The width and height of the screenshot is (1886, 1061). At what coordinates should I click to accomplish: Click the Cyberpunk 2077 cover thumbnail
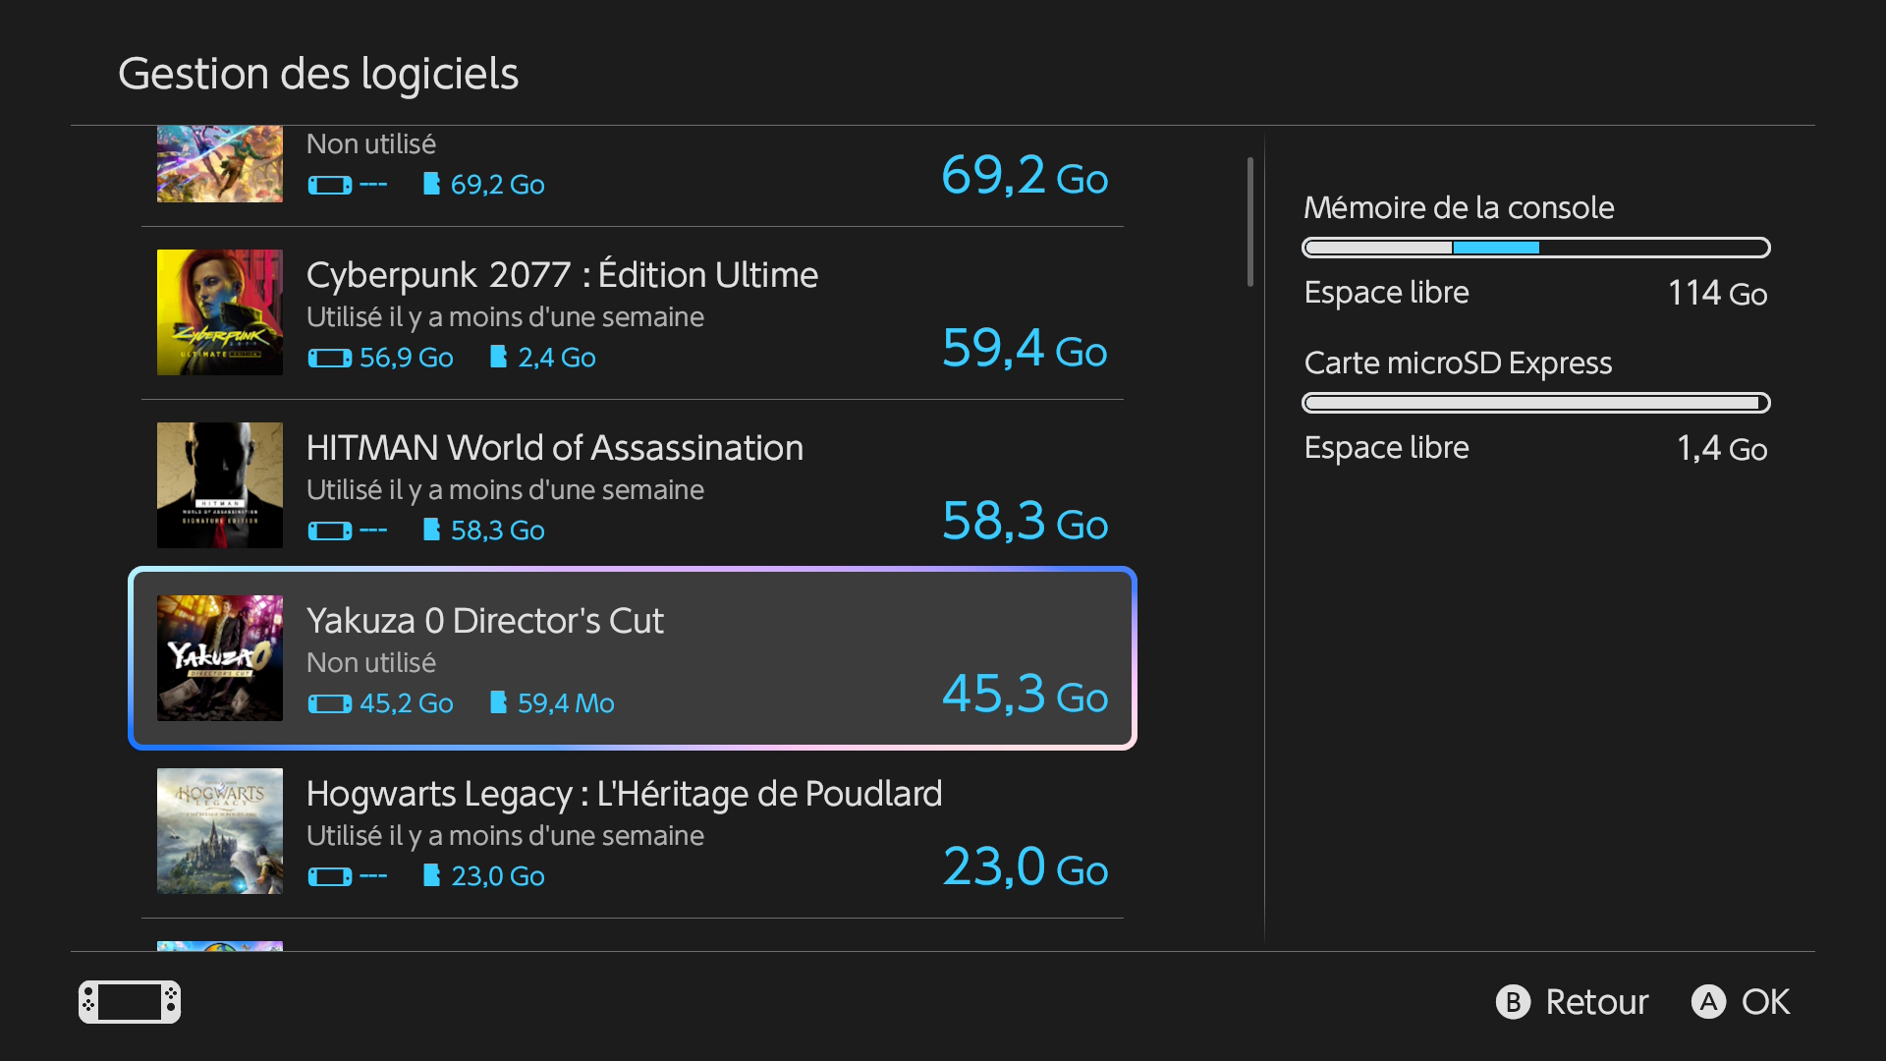pyautogui.click(x=220, y=312)
